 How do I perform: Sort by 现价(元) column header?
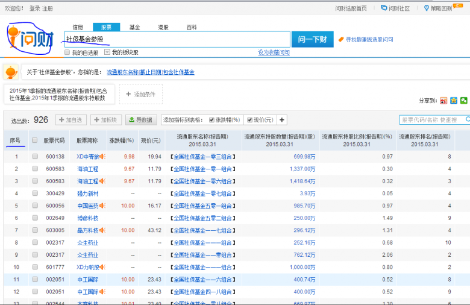[x=151, y=140]
